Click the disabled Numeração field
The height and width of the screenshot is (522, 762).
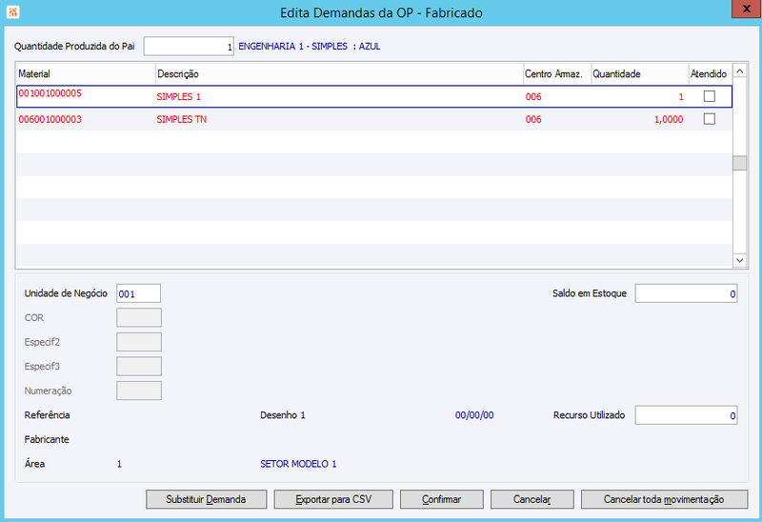(x=139, y=391)
